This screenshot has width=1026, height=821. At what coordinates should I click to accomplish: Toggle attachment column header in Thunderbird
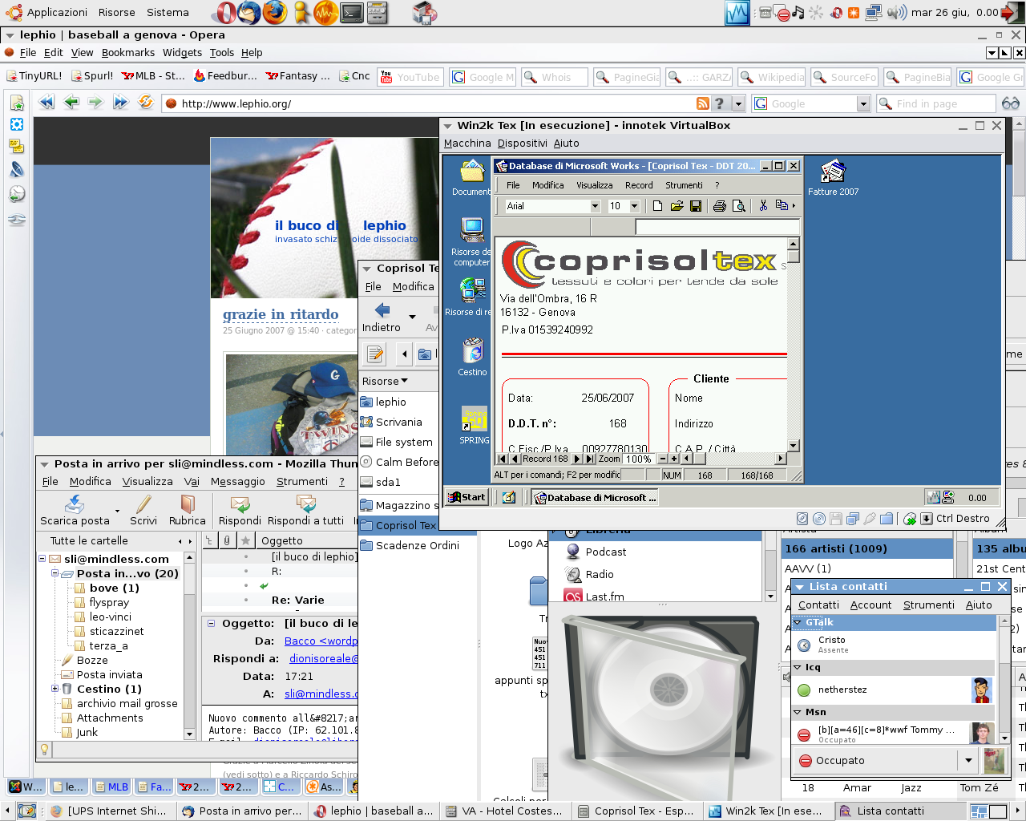tap(227, 540)
